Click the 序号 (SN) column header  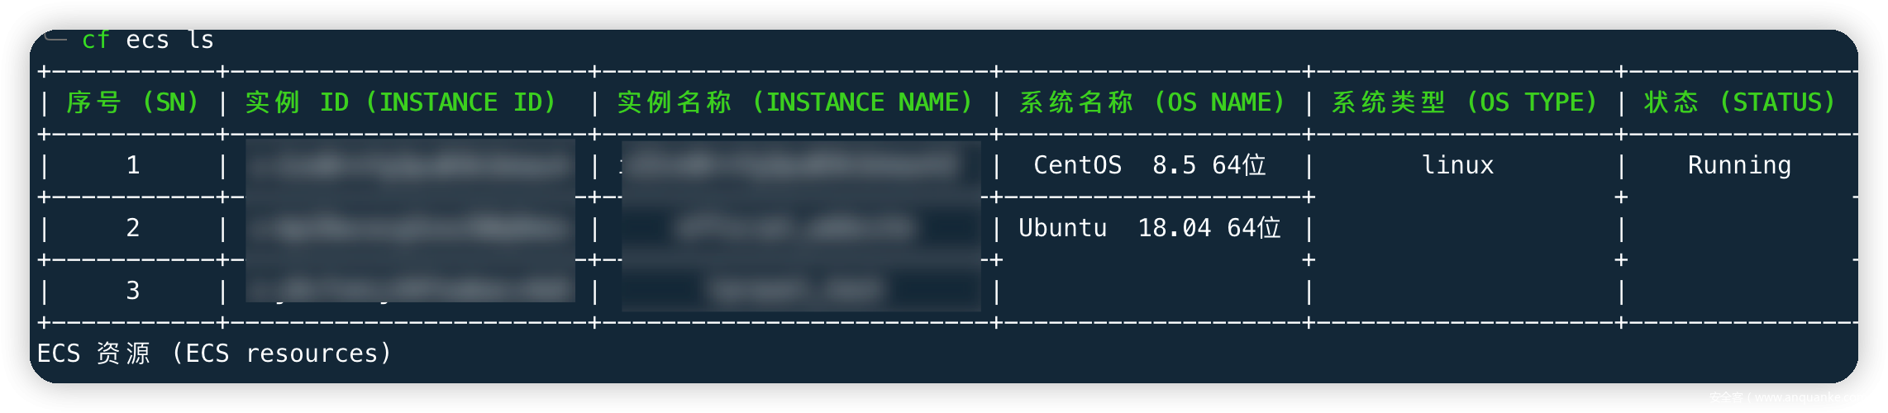133,102
